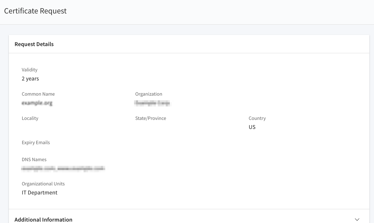Click the Organizational Units label
The image size is (374, 223).
tap(43, 184)
